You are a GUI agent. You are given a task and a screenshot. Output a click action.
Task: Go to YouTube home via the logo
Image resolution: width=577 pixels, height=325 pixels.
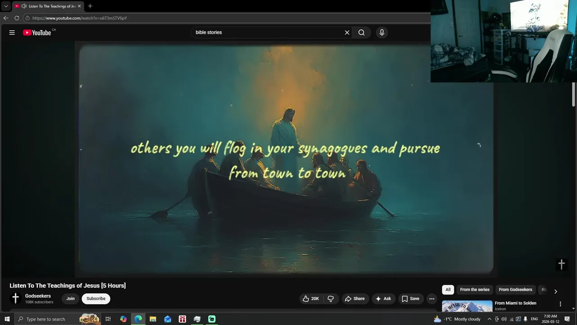[x=37, y=32]
